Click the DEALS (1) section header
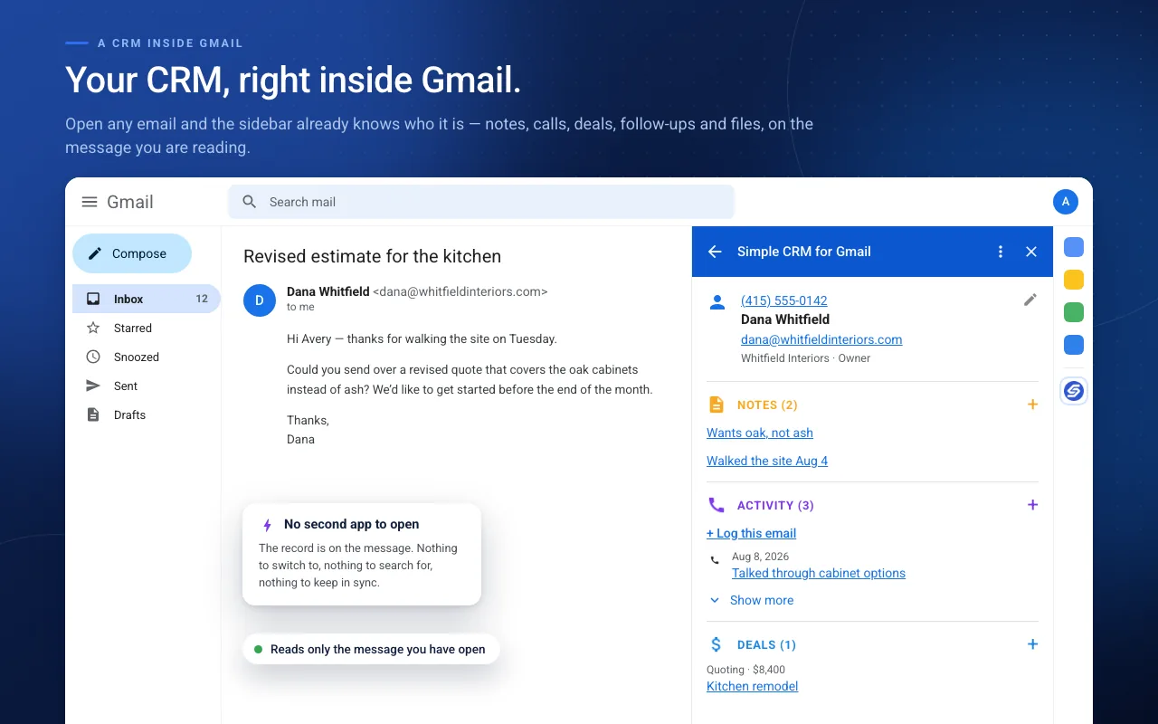The width and height of the screenshot is (1158, 724). coord(766,644)
